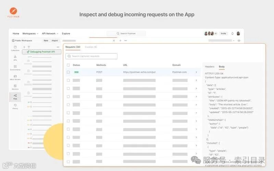
Task: Focus the Search Postman field
Action: click(x=126, y=34)
